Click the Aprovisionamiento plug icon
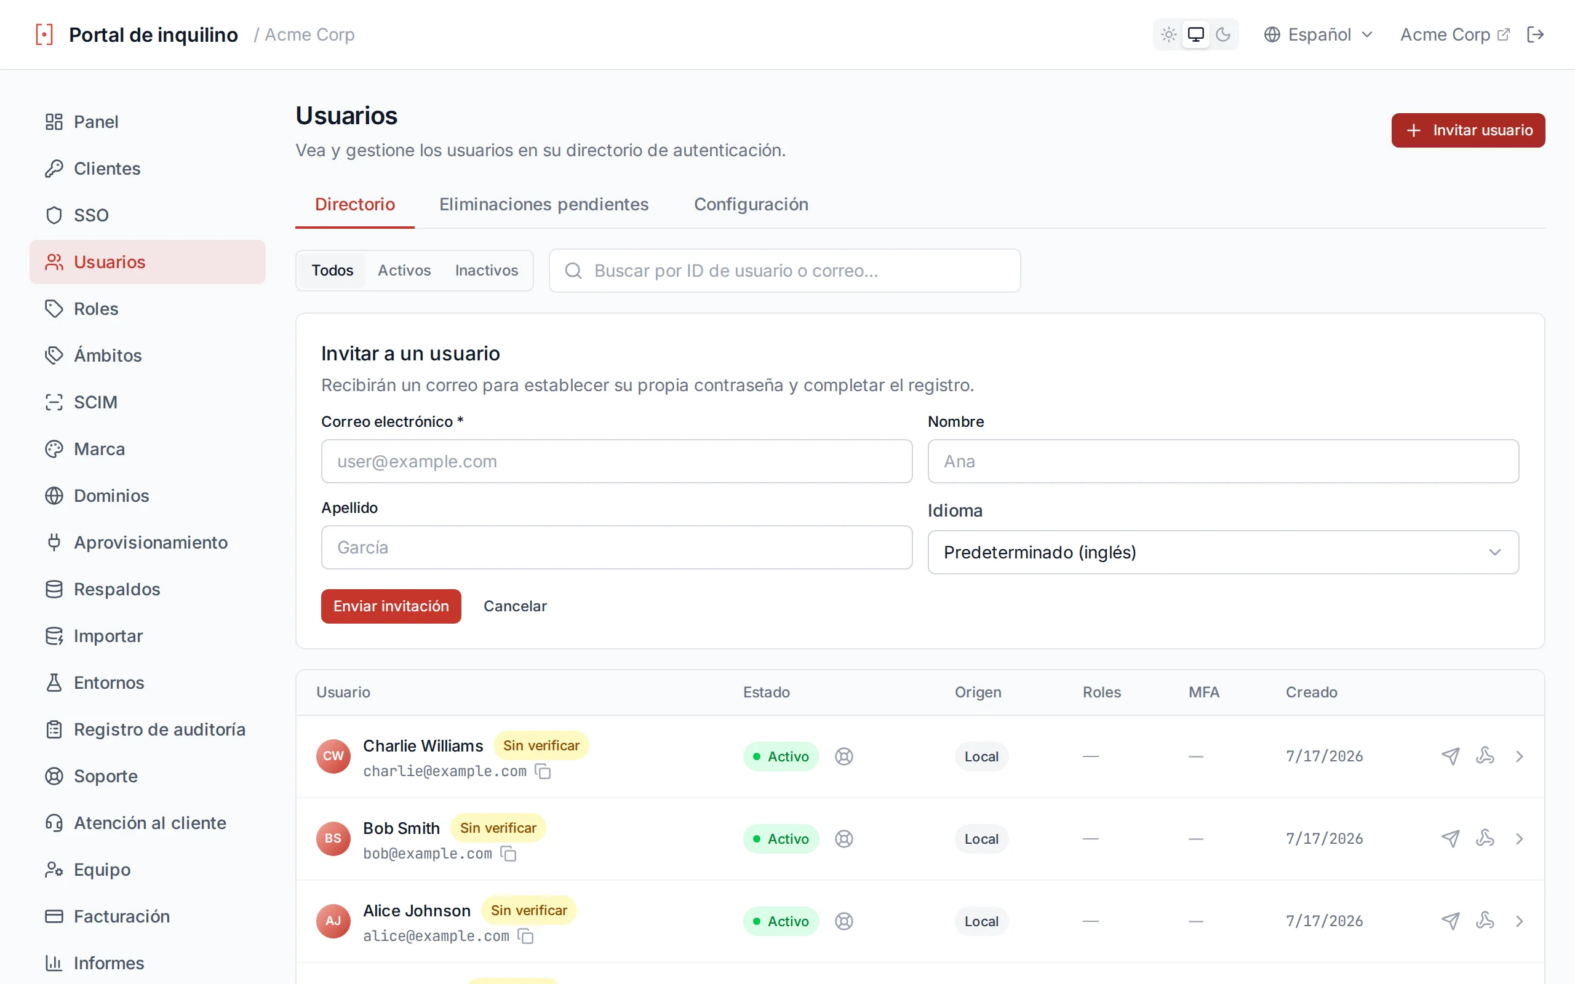Screen dimensions: 1575x984 [54, 542]
